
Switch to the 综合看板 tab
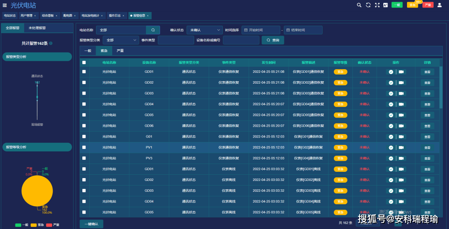point(49,16)
